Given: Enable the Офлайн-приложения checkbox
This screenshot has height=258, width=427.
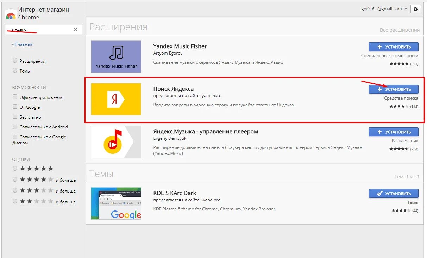Looking at the screenshot, I should point(15,97).
